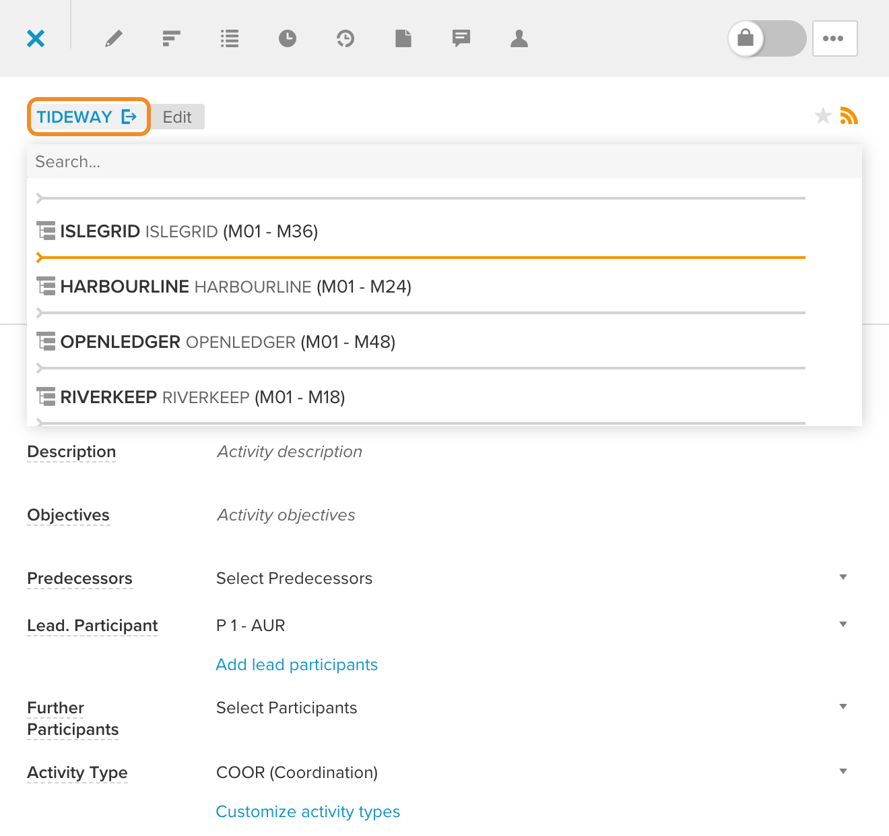Image resolution: width=889 pixels, height=836 pixels.
Task: Click the OPENLEDGER work package icon
Action: pyautogui.click(x=46, y=342)
